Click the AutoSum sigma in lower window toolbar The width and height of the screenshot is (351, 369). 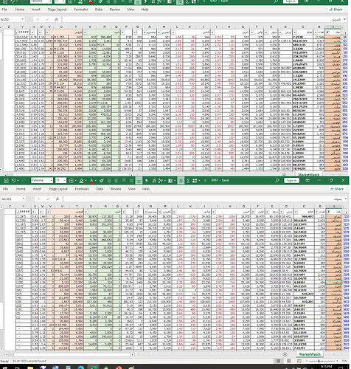(x=188, y=181)
